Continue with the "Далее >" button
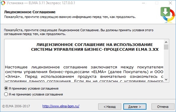 pyautogui.click(x=135, y=107)
